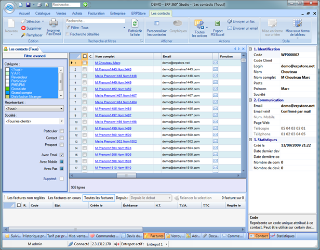Toggle the Avec Fax checkbox
The image size is (320, 250).
click(x=62, y=169)
